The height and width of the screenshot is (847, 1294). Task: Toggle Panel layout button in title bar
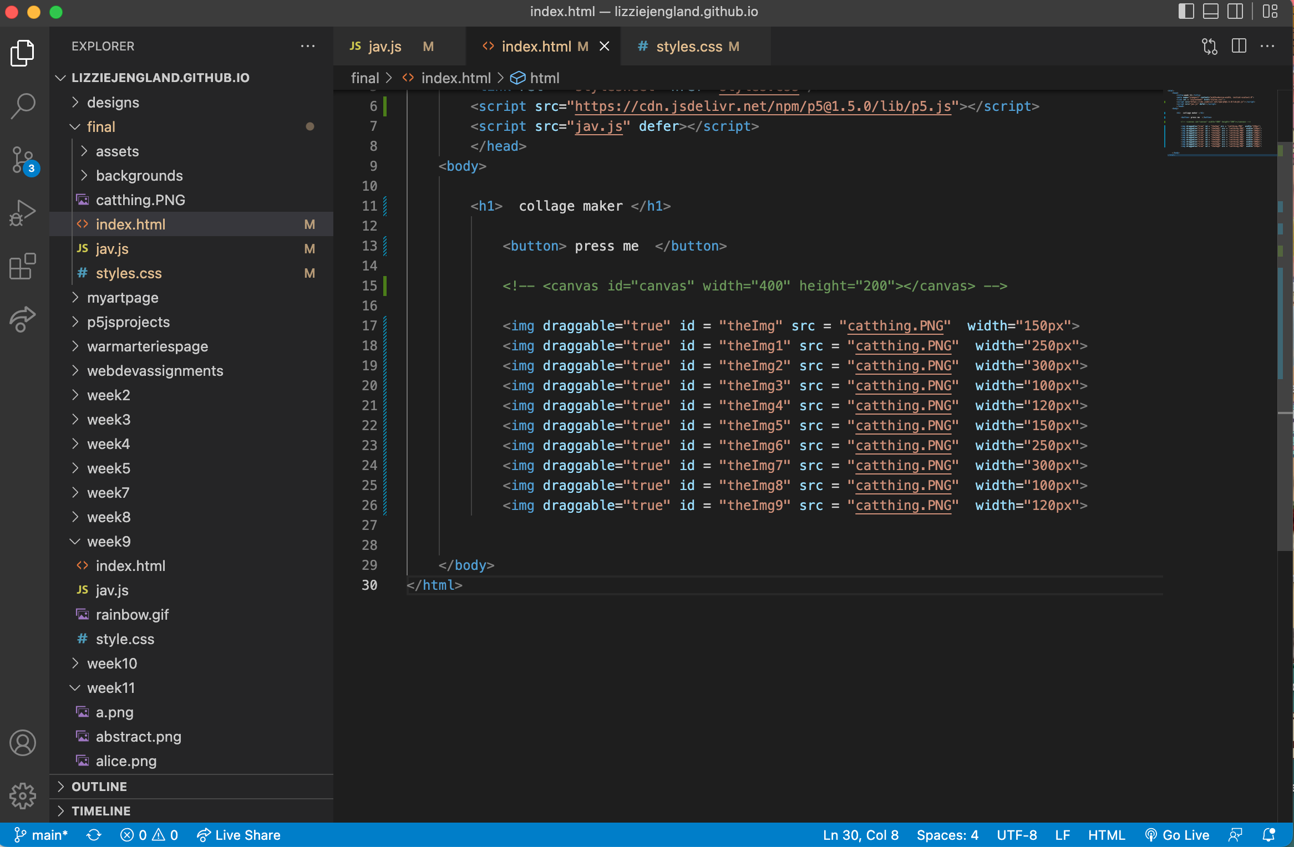1211,12
